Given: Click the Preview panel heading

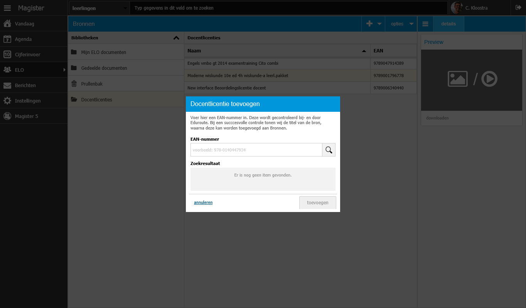Looking at the screenshot, I should pyautogui.click(x=434, y=42).
